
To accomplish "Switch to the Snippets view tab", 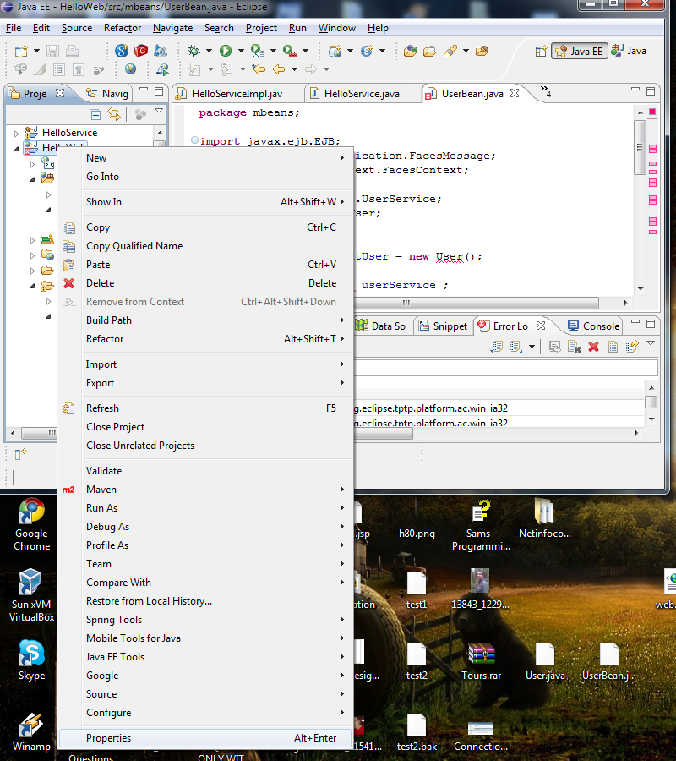I will (x=444, y=326).
